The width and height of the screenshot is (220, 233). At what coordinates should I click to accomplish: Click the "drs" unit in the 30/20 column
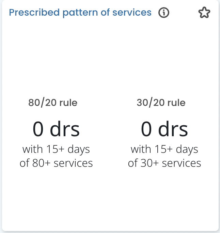173,129
